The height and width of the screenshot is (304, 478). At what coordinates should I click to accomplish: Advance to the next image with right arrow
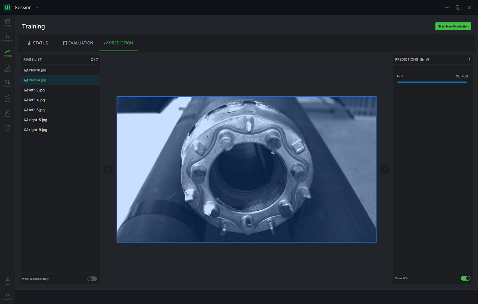(385, 170)
